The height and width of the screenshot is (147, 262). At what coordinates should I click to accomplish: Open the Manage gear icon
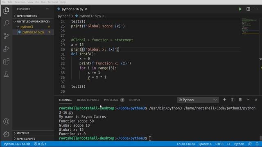[7, 134]
